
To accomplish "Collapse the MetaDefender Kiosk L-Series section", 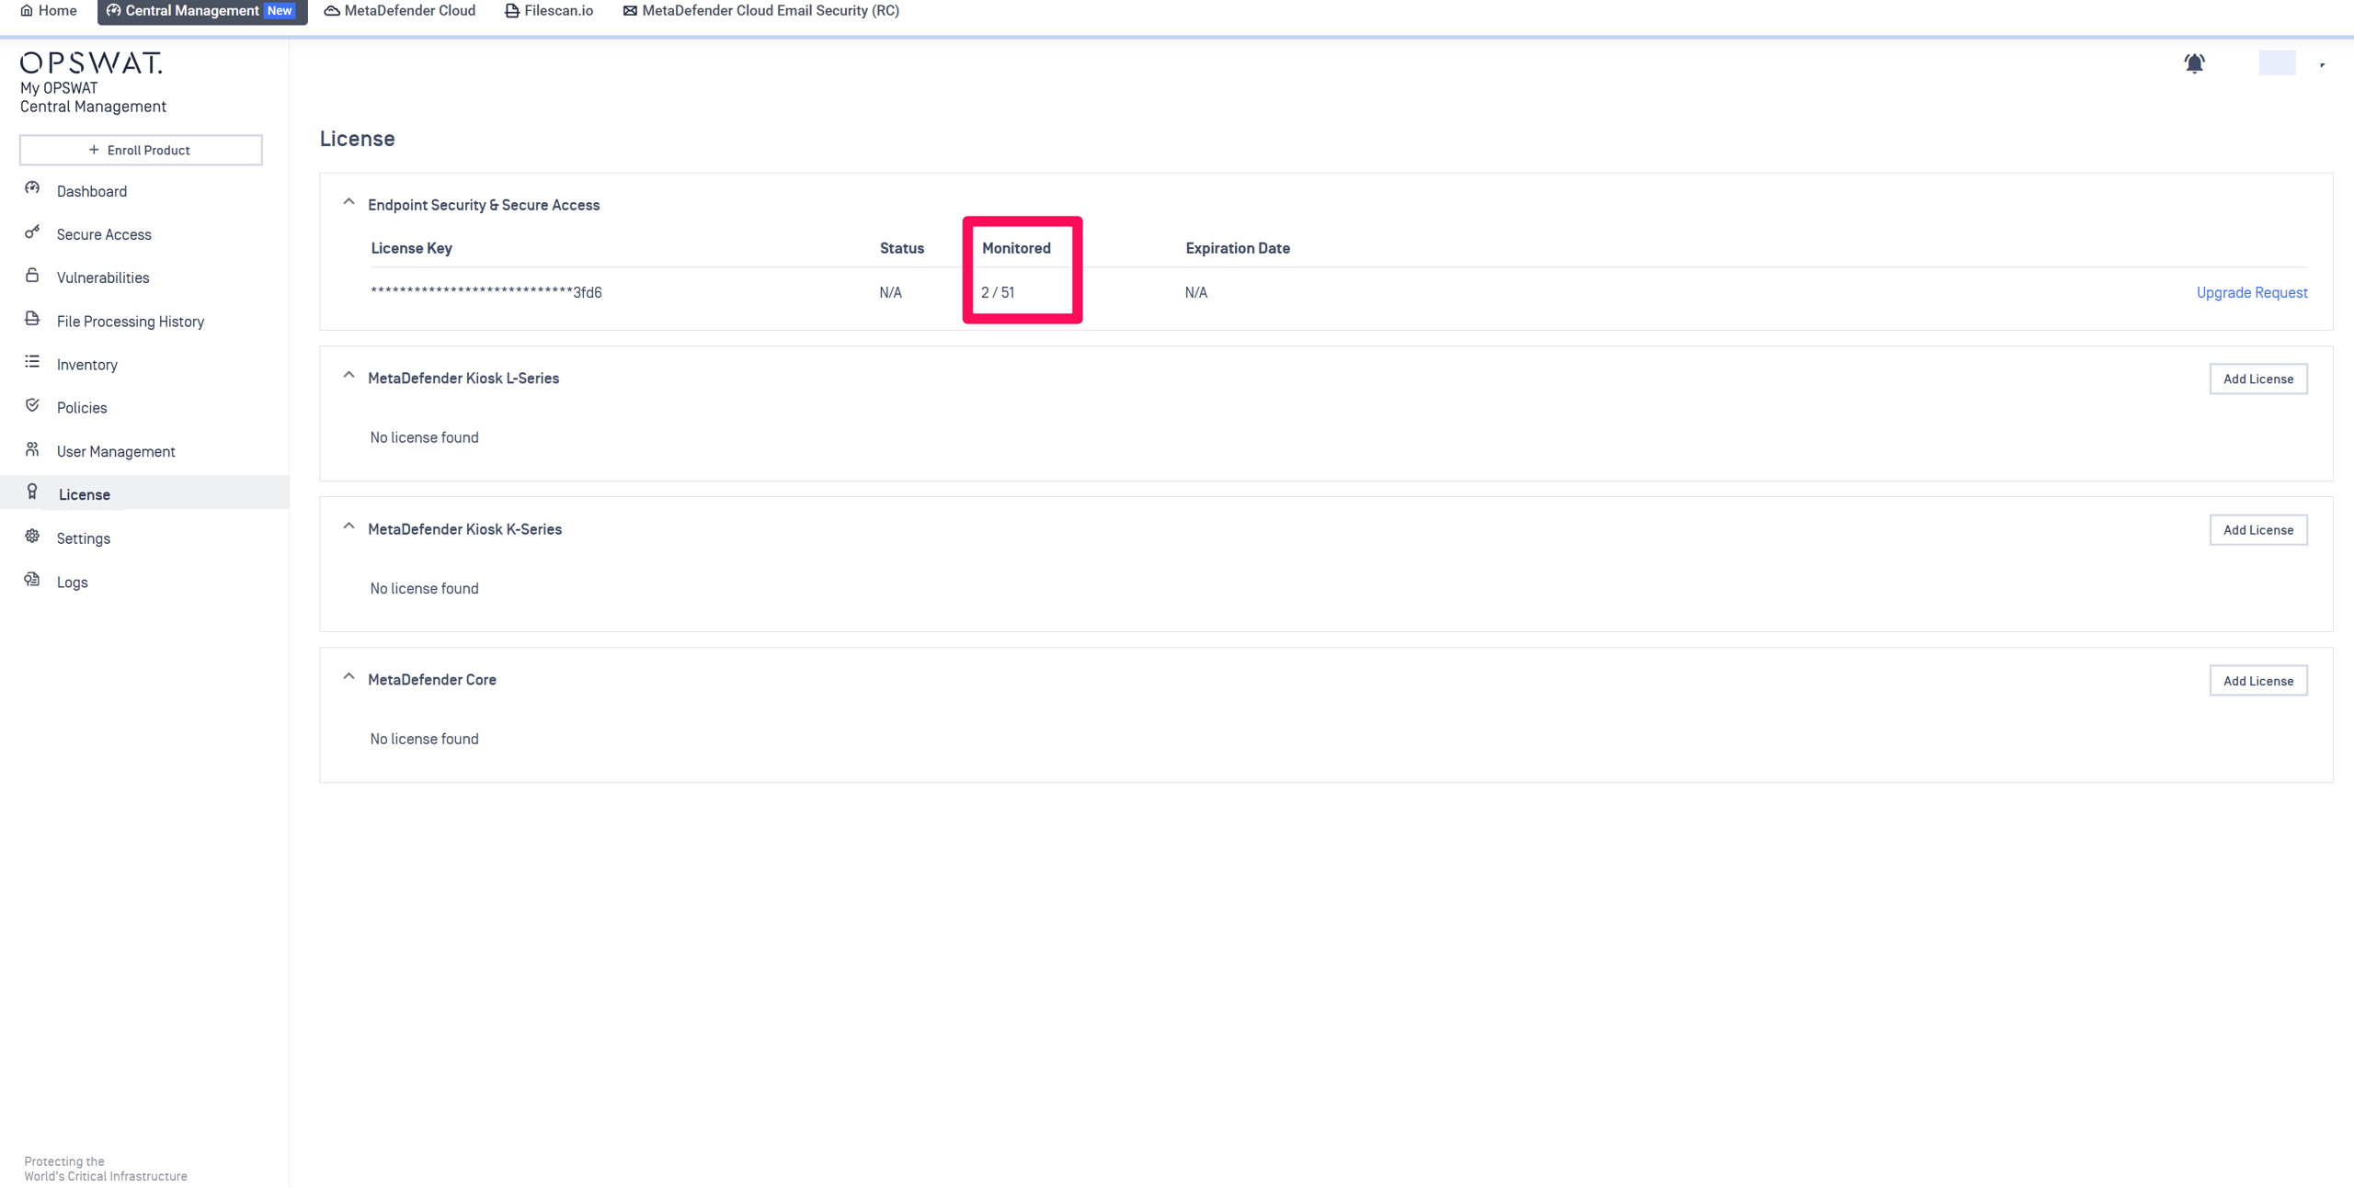I will tap(349, 376).
